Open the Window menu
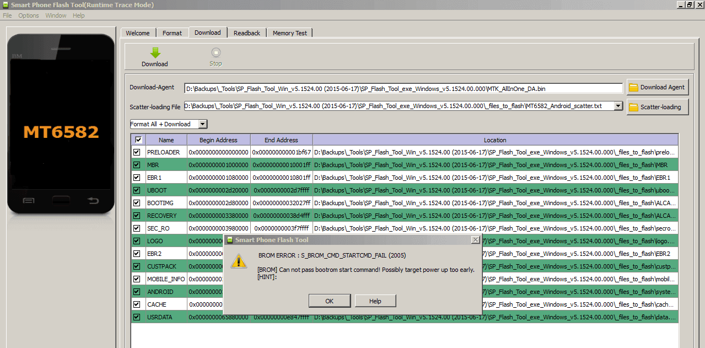 click(56, 15)
